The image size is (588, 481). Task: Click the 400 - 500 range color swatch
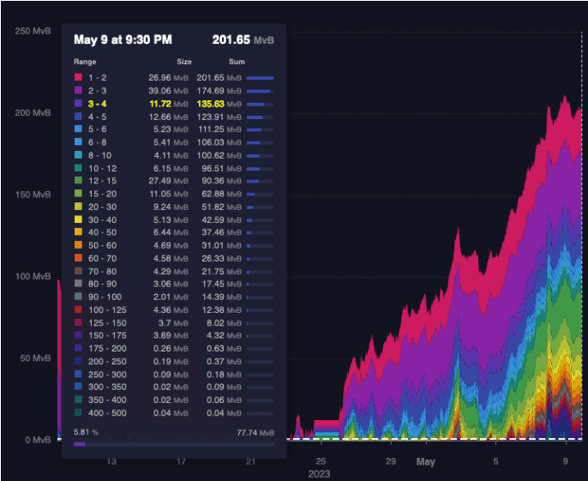point(78,412)
